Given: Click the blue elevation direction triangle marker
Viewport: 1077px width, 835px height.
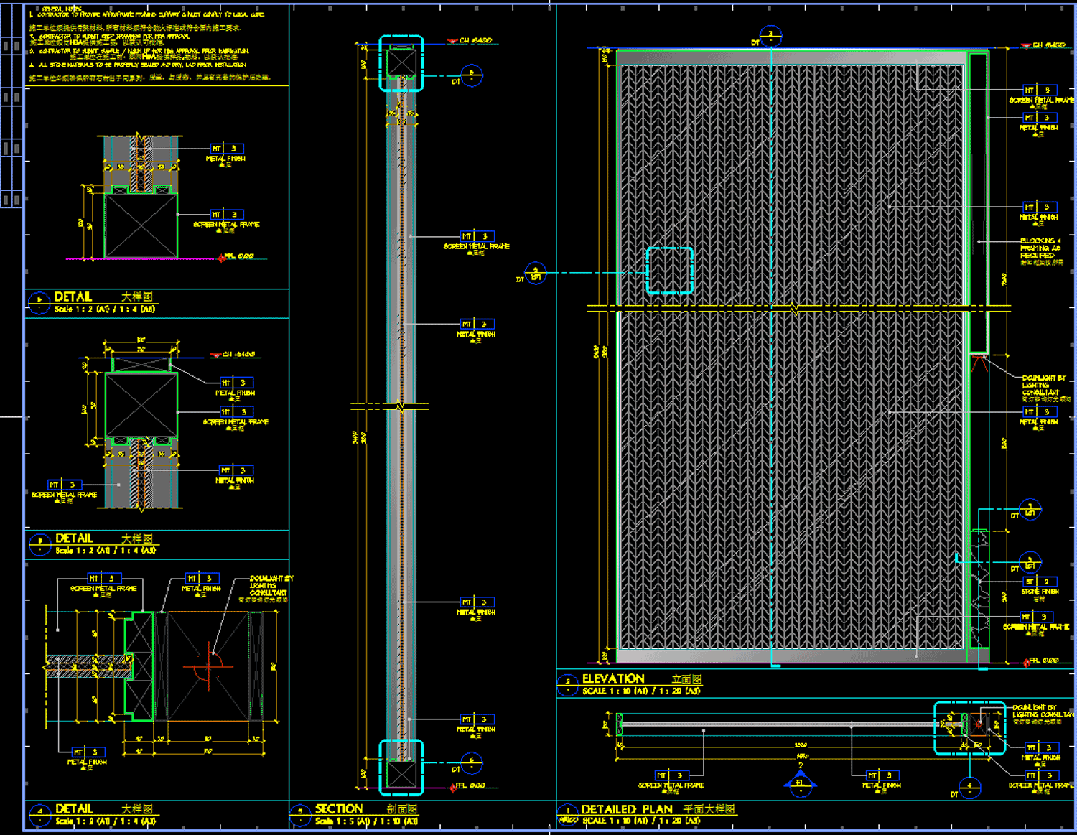Looking at the screenshot, I should [801, 780].
